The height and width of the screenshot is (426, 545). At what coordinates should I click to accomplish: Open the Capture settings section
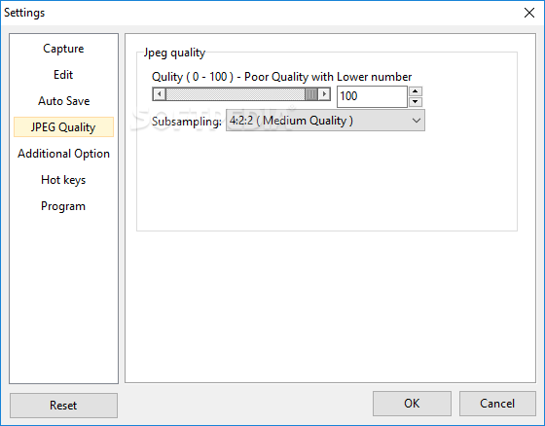63,49
